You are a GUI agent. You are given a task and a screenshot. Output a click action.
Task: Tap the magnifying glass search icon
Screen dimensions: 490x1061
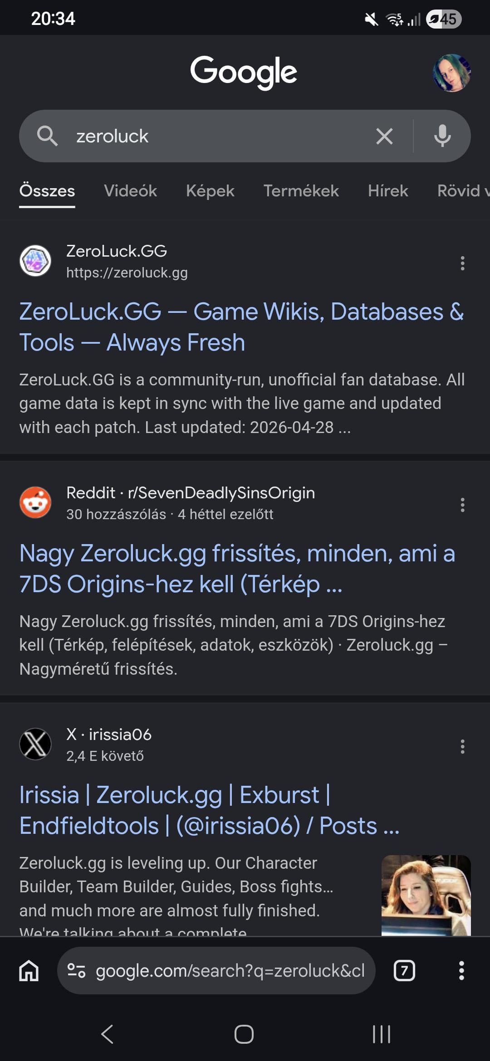click(x=47, y=136)
